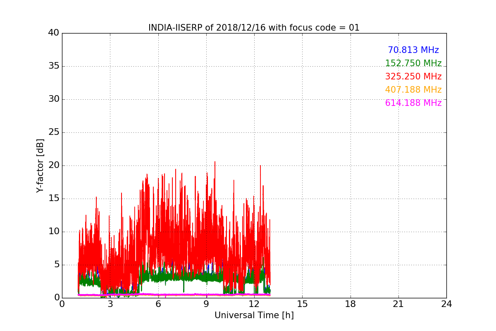Click x-axis tick value 12

254,304
